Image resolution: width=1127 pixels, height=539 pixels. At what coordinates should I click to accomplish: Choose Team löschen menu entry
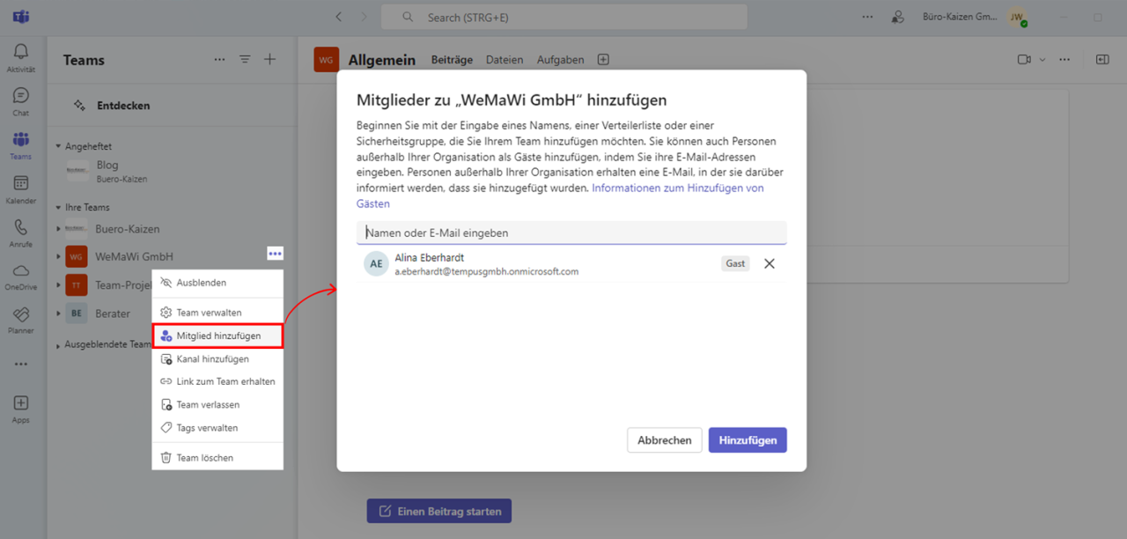click(217, 457)
